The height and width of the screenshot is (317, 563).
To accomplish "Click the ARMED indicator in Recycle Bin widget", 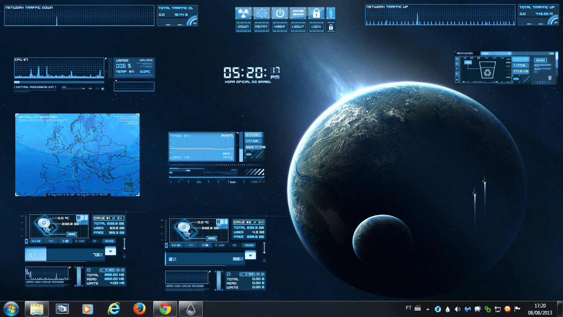I will coord(540,60).
